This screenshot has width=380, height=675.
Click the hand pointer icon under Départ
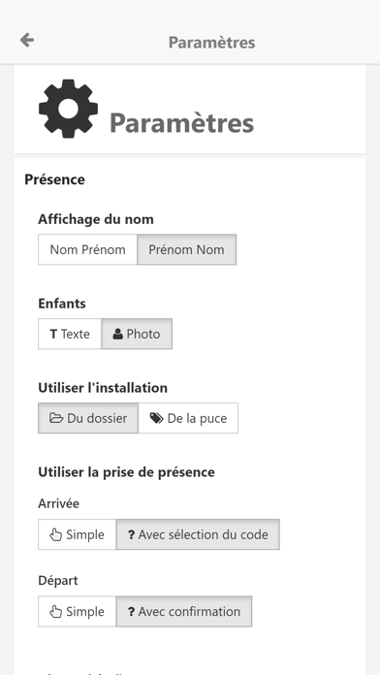pyautogui.click(x=56, y=612)
